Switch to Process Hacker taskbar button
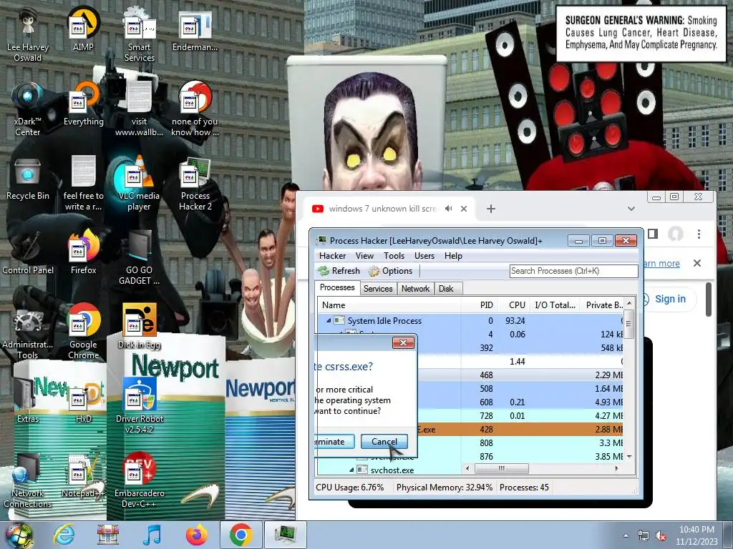This screenshot has height=549, width=733. (285, 535)
